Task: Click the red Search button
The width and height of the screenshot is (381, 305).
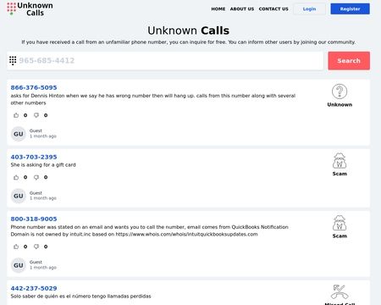Action: (349, 61)
